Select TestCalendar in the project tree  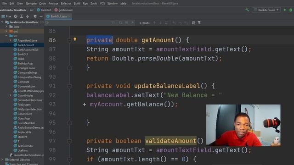tap(25, 146)
